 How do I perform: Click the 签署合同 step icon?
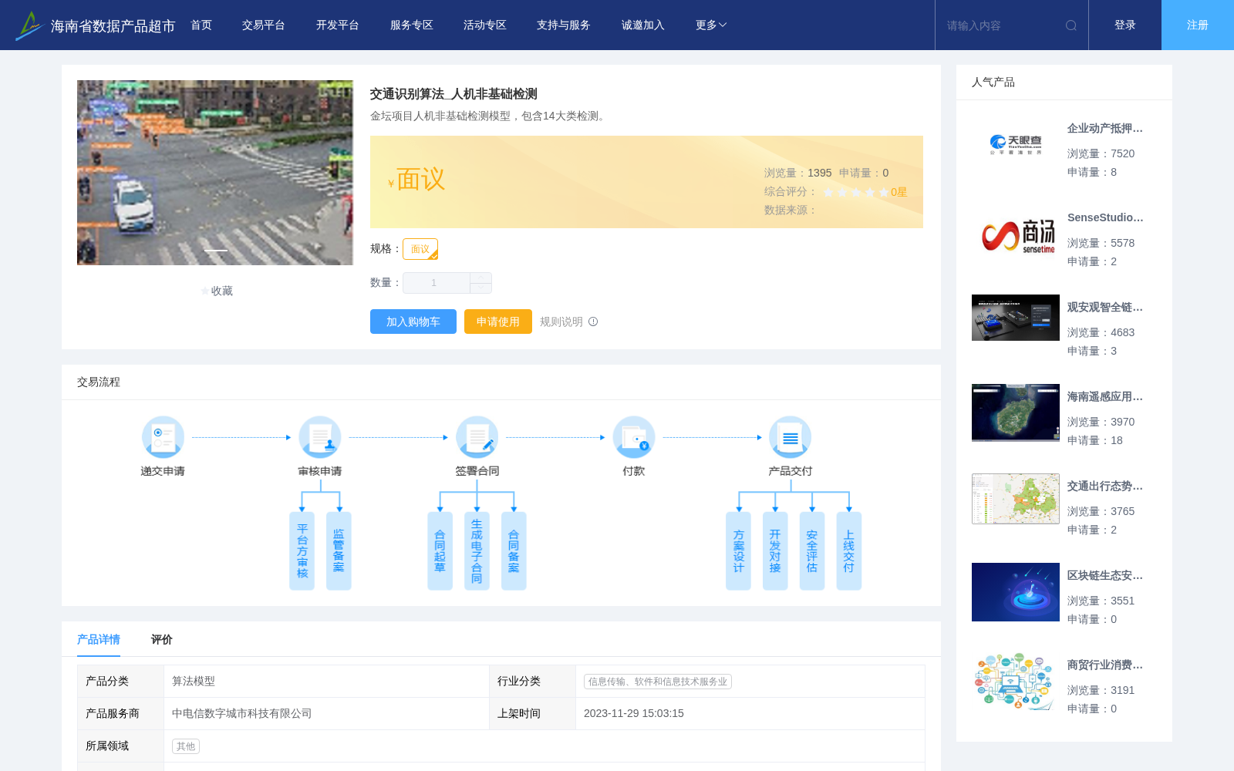pos(477,437)
